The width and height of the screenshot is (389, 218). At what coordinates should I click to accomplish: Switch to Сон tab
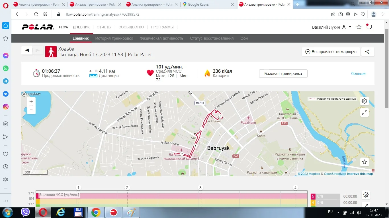[244, 38]
